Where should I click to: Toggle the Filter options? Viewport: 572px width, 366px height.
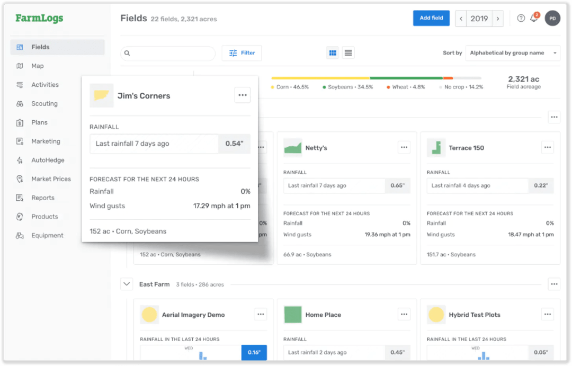click(242, 53)
